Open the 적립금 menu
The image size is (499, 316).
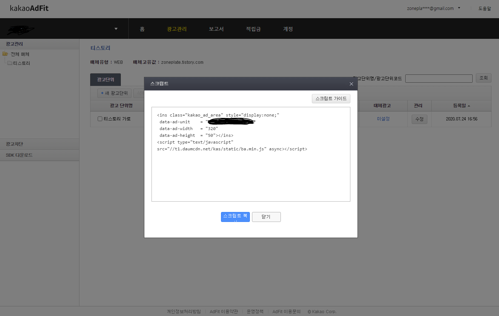click(253, 29)
